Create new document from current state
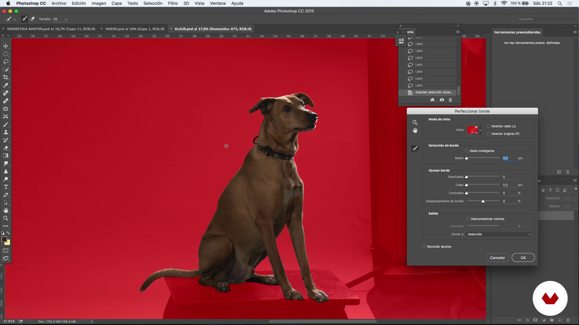Viewport: 579px width, 325px height. [x=432, y=100]
